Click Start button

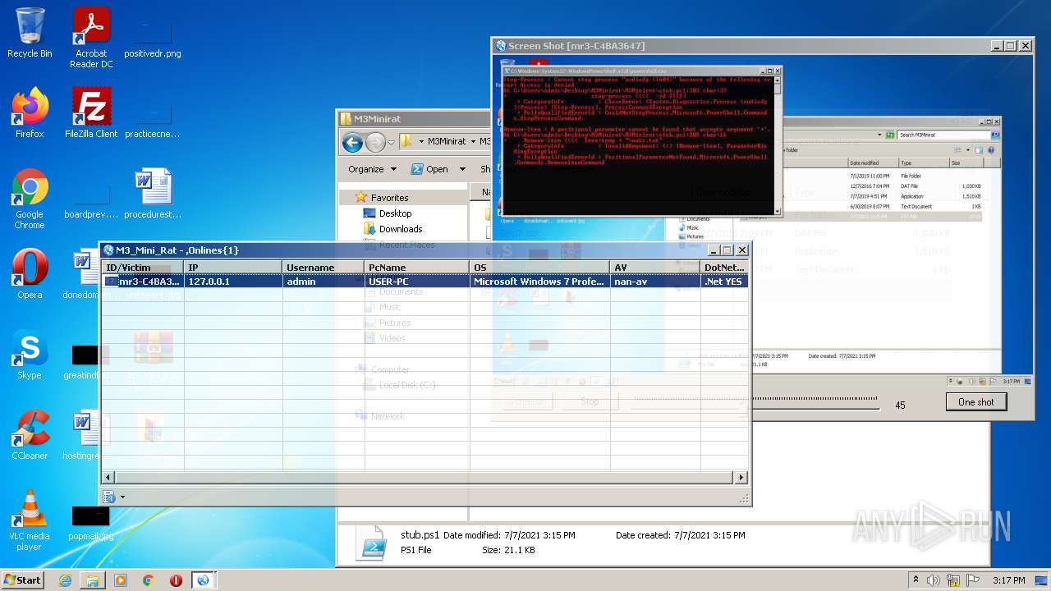pos(23,580)
